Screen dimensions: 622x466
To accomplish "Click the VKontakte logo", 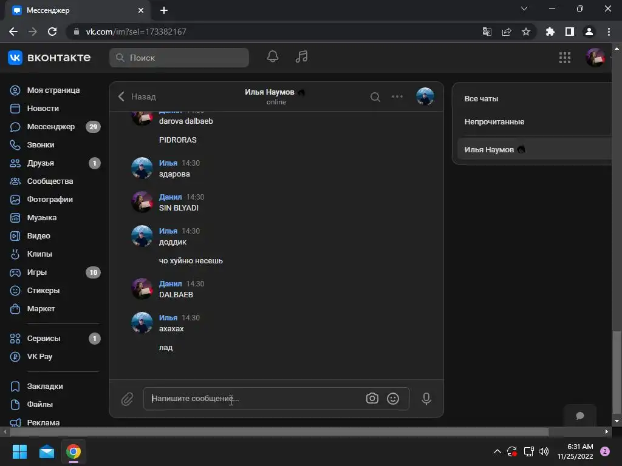I will 49,58.
